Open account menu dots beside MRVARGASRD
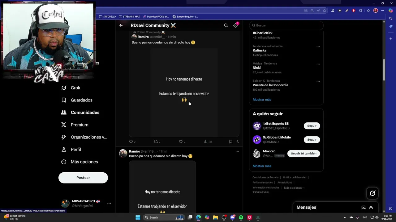Viewport: 396px width, 222px height. point(109,203)
